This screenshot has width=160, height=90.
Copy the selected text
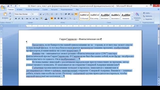coord(10,16)
